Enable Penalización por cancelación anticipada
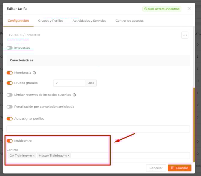 pyautogui.click(x=10, y=107)
